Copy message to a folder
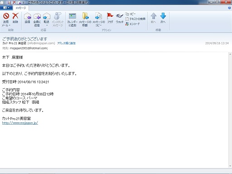 pyautogui.click(x=98, y=20)
